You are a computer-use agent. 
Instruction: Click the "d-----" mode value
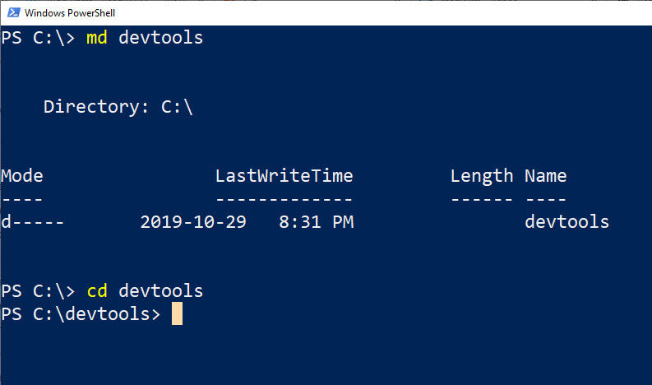(x=33, y=221)
